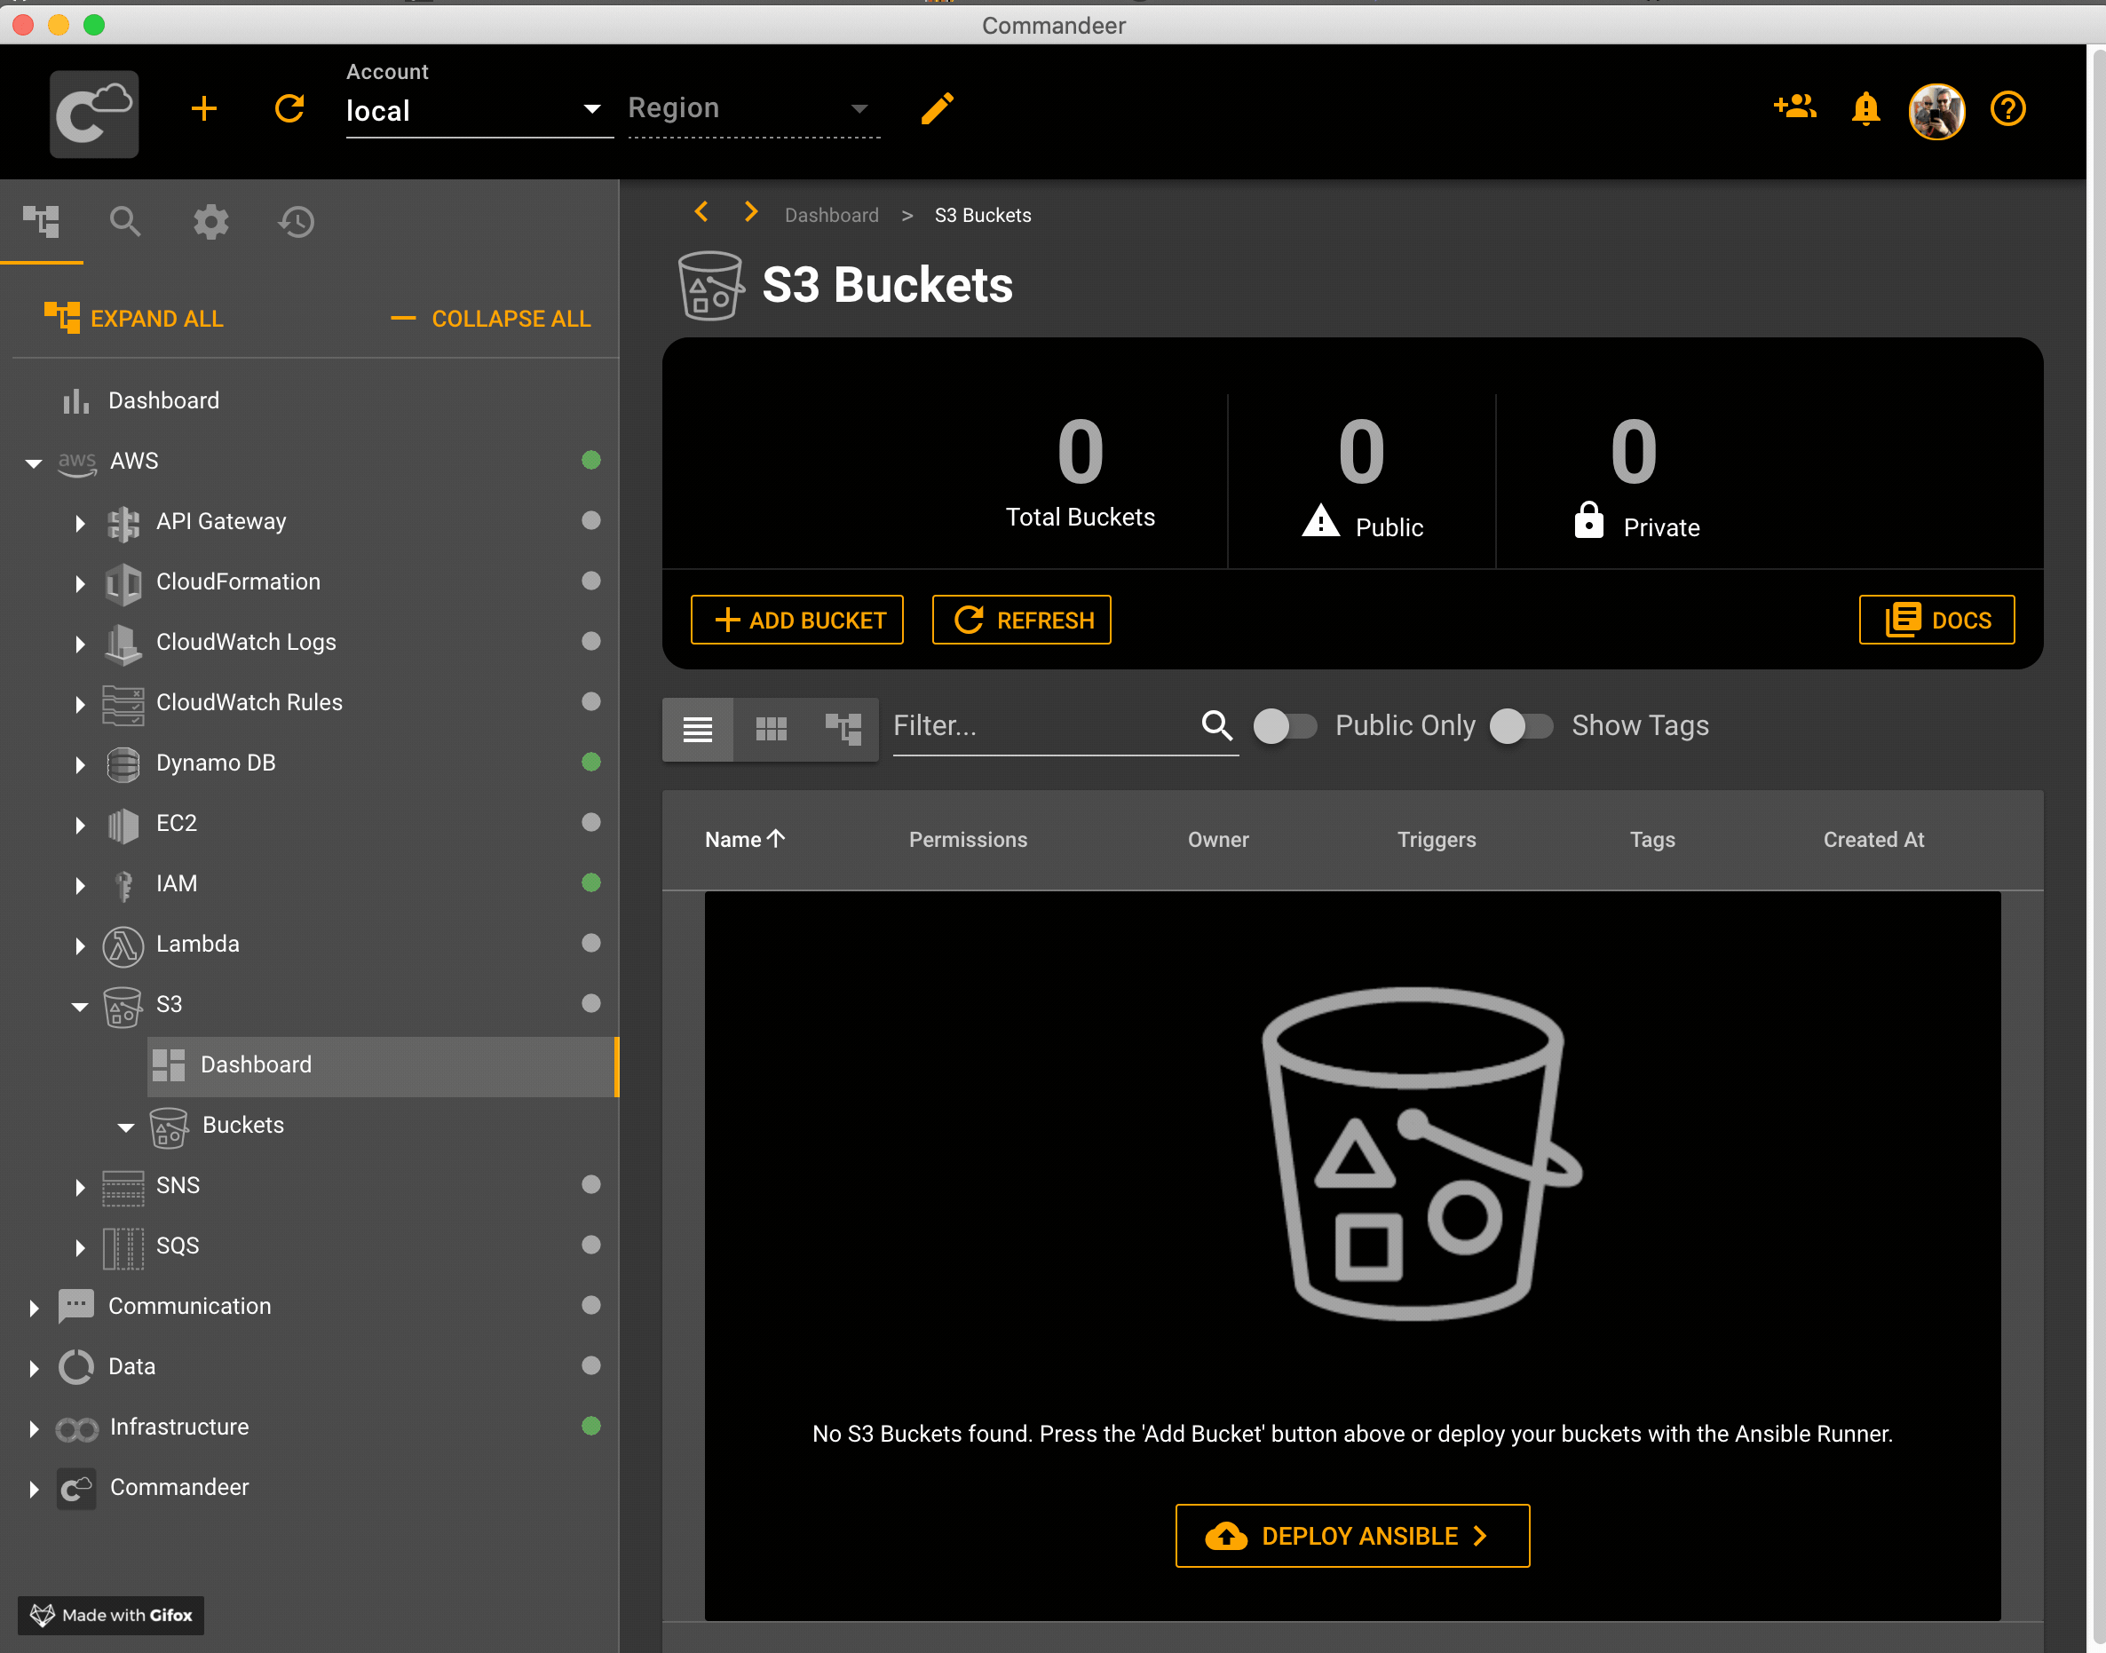The image size is (2106, 1653).
Task: Click the orange reload icon in header
Action: point(289,108)
